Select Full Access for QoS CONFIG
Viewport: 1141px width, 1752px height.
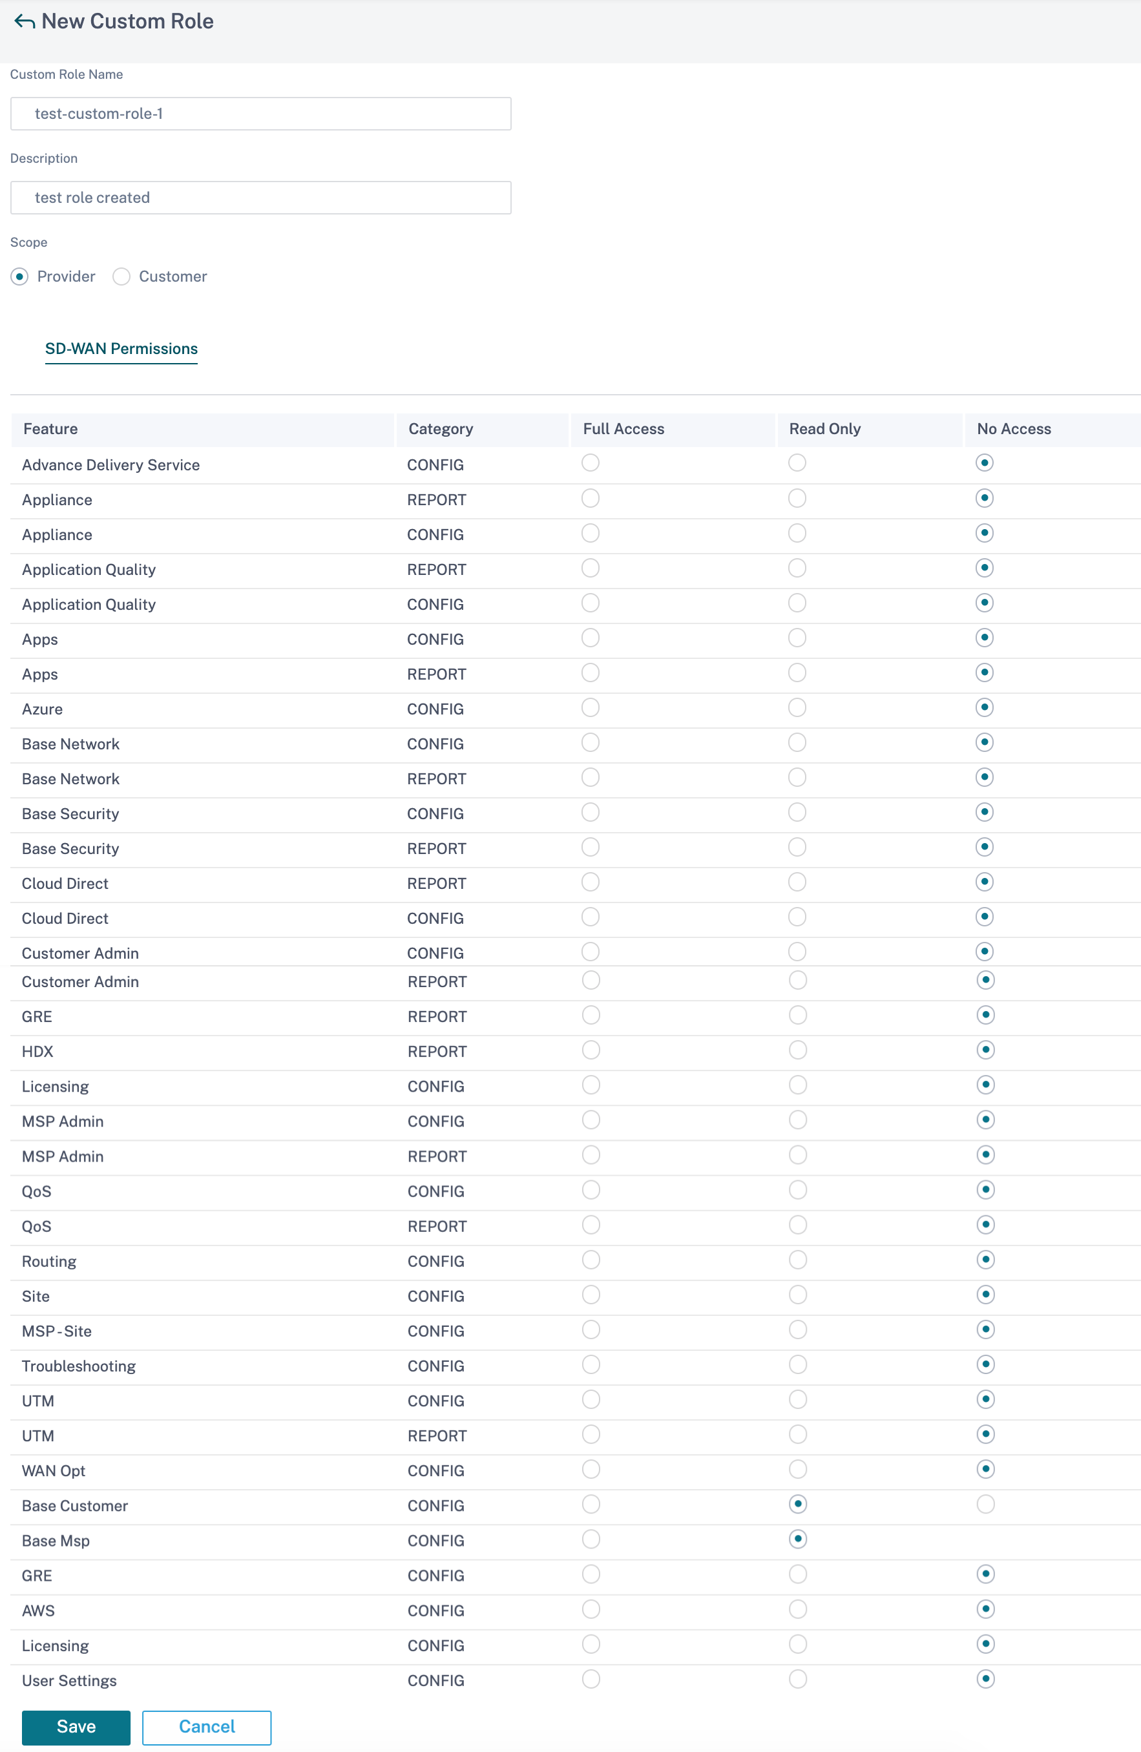click(591, 1191)
